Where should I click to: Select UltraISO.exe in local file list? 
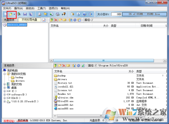point(66,101)
